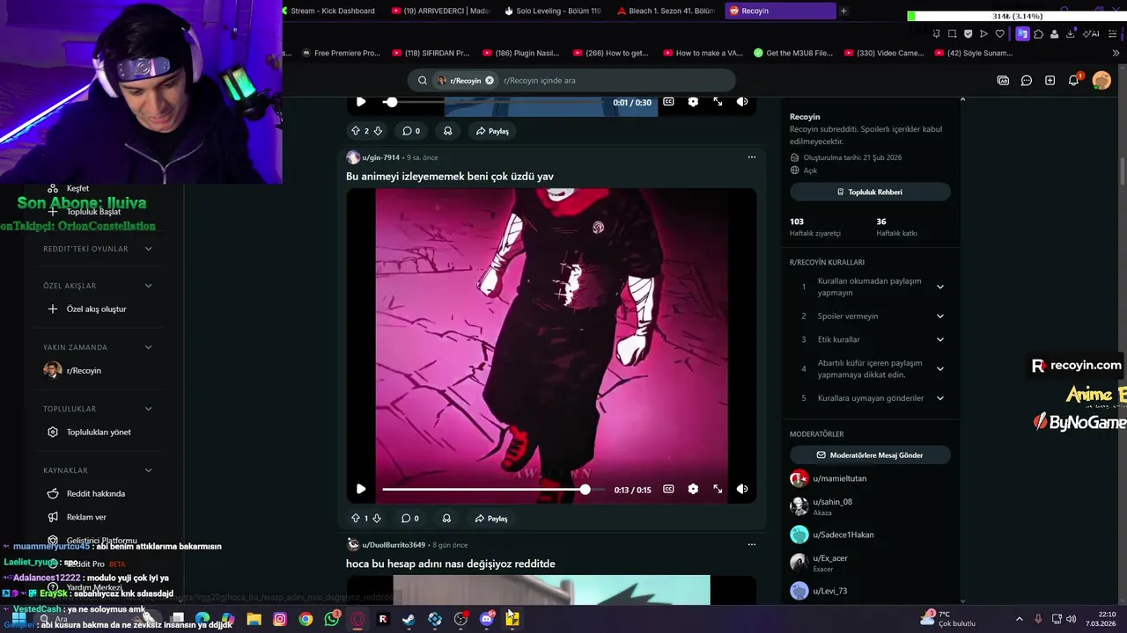Switch to Bleach 1. Sezon 41. Bölüm tab

pos(667,11)
